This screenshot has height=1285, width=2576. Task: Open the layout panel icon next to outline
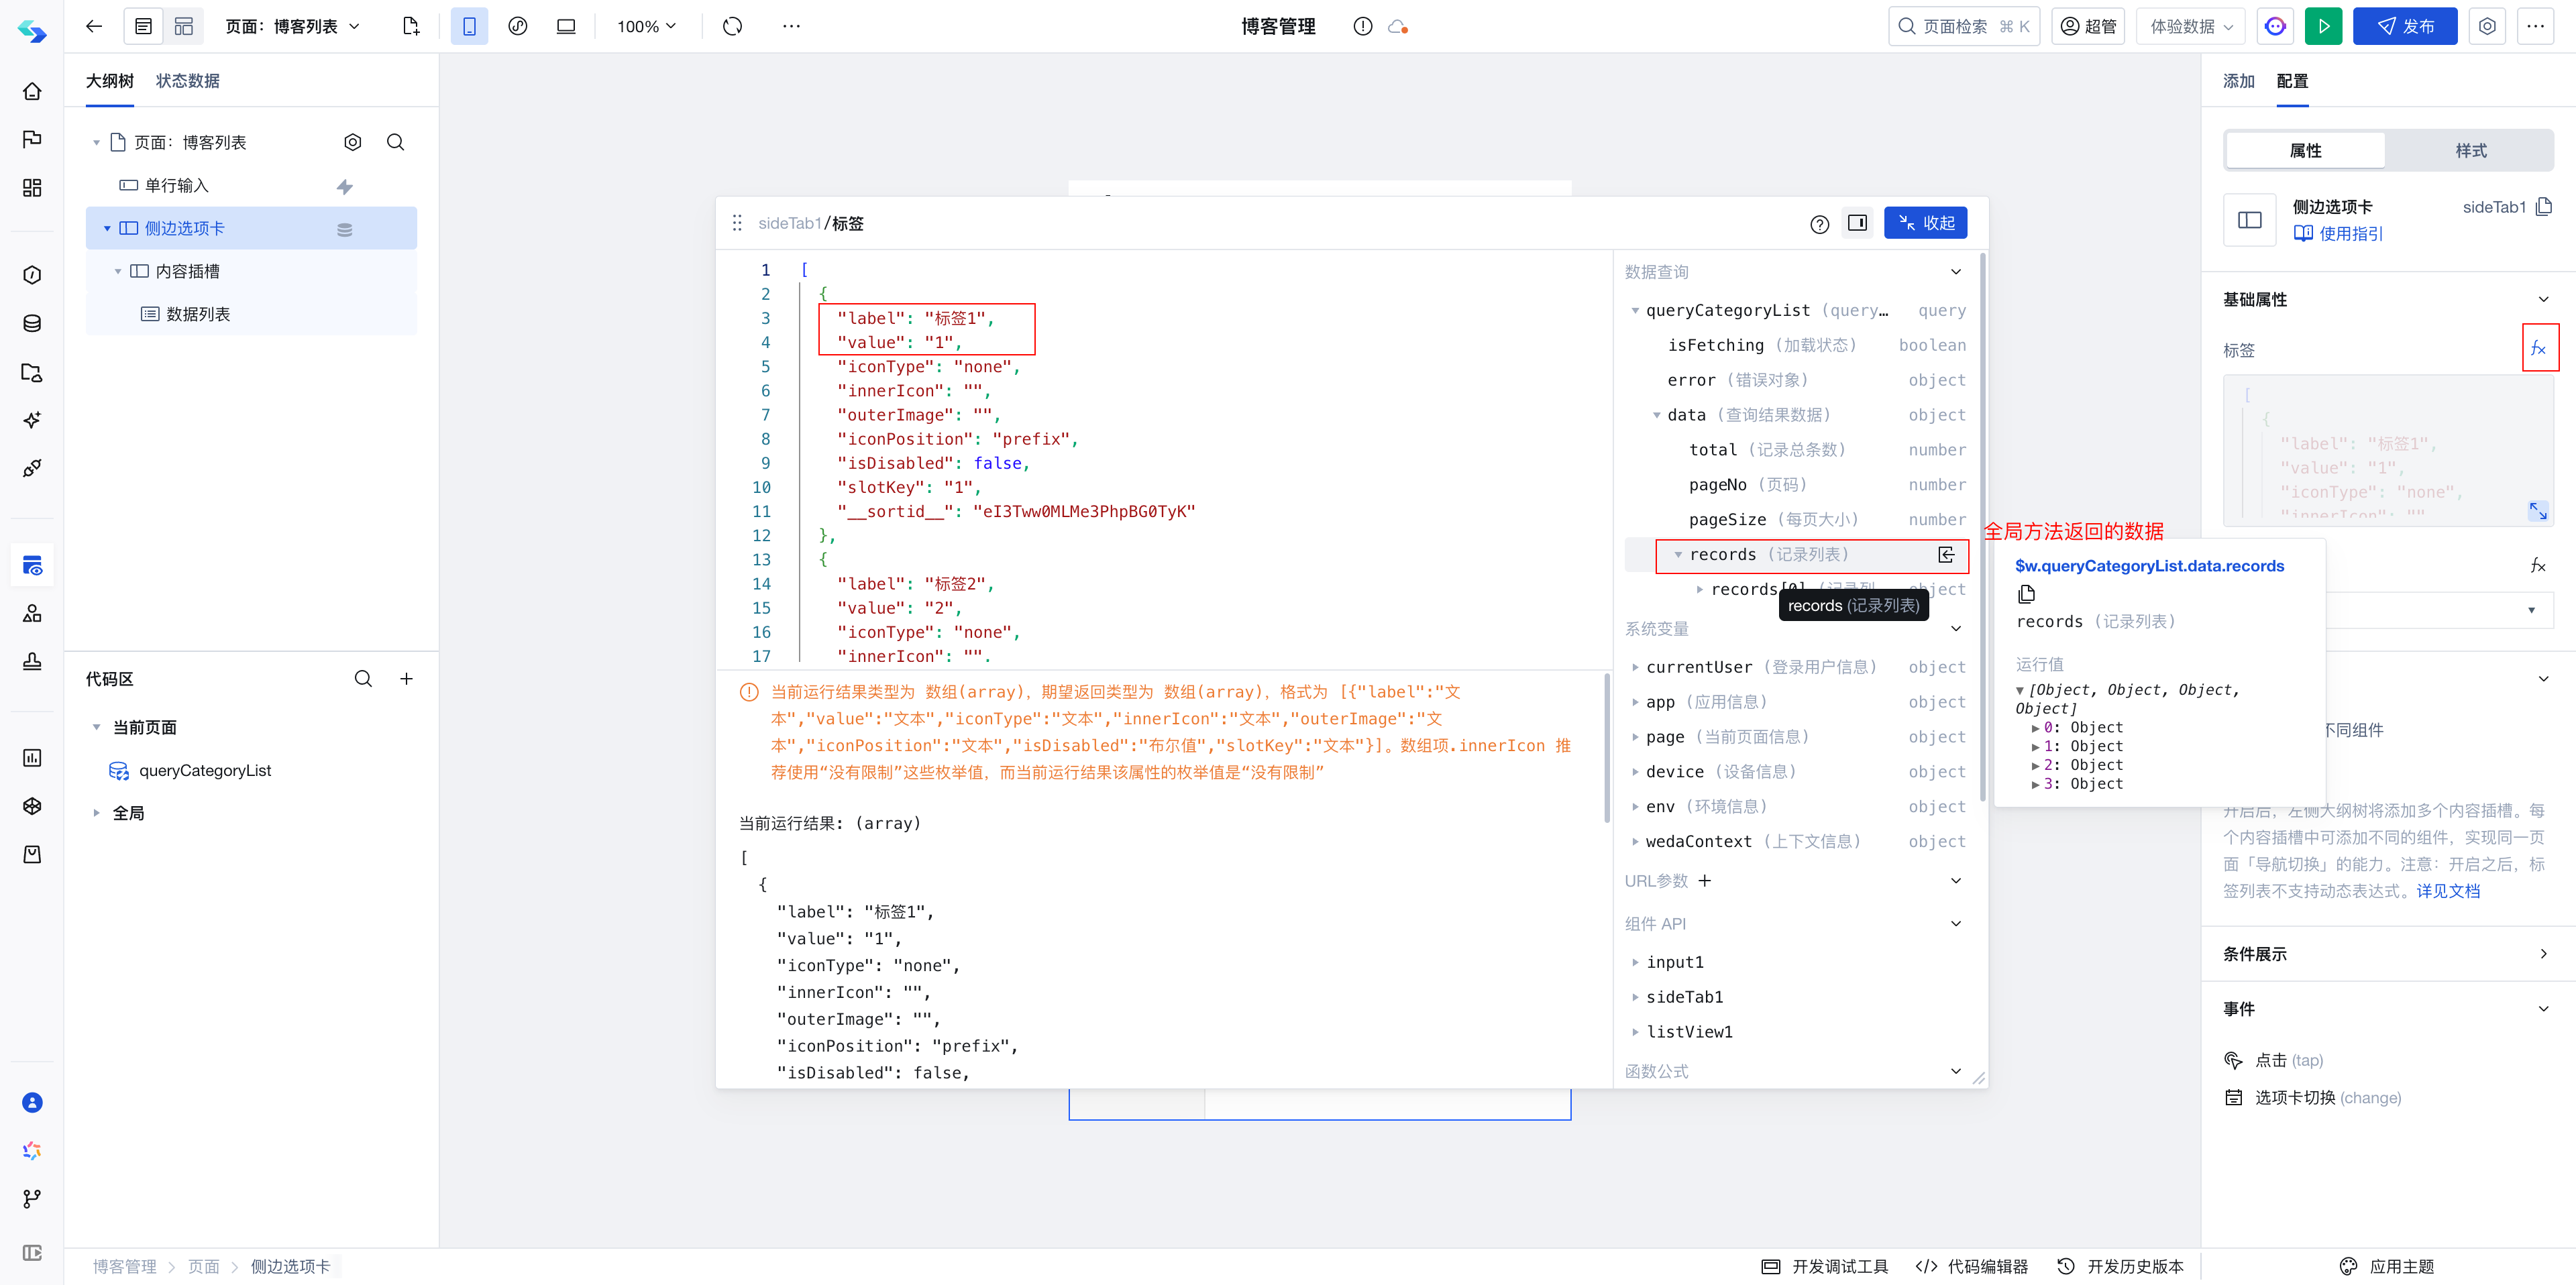pyautogui.click(x=184, y=27)
